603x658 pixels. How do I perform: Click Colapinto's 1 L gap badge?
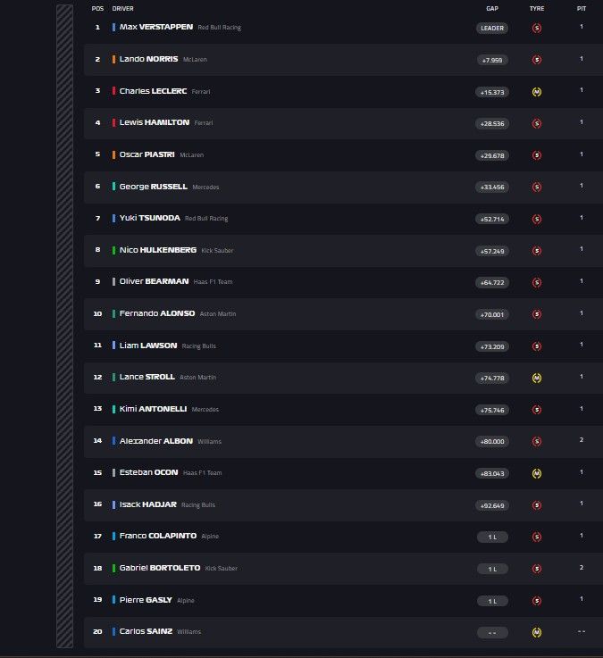click(492, 537)
